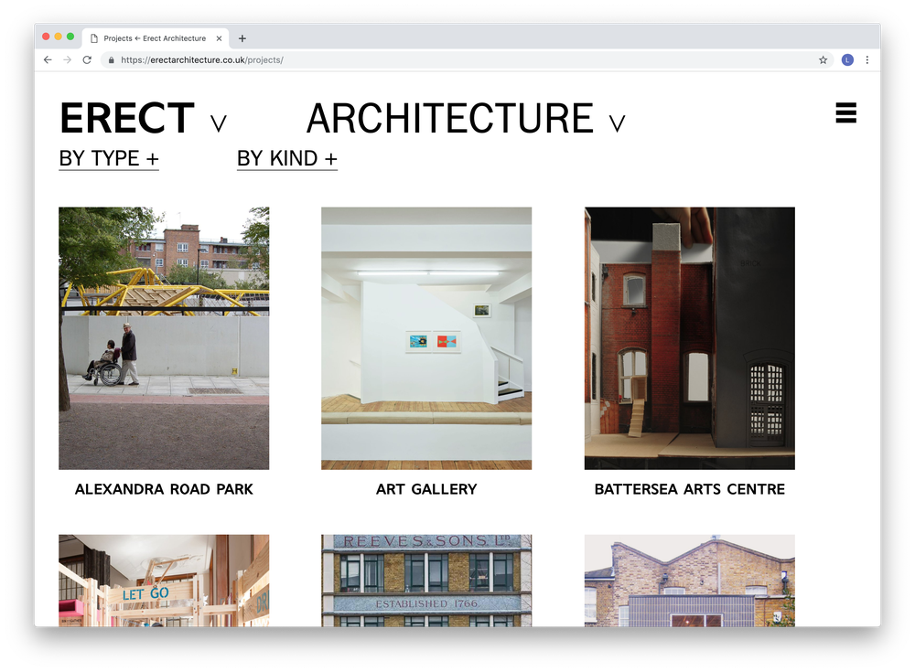Open the hamburger menu icon
The height and width of the screenshot is (672, 915).
click(x=845, y=113)
